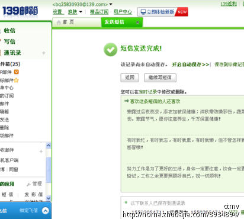Open 我的订阅 folder in sidebar

[x=7, y=96]
